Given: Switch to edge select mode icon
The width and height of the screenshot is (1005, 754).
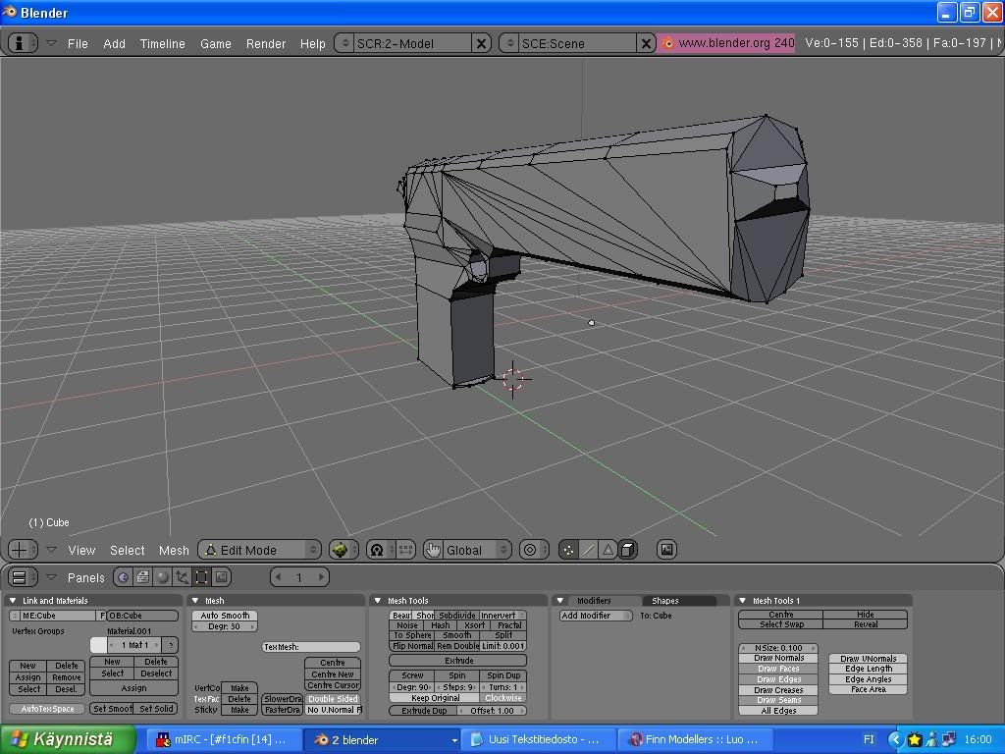Looking at the screenshot, I should coord(589,550).
